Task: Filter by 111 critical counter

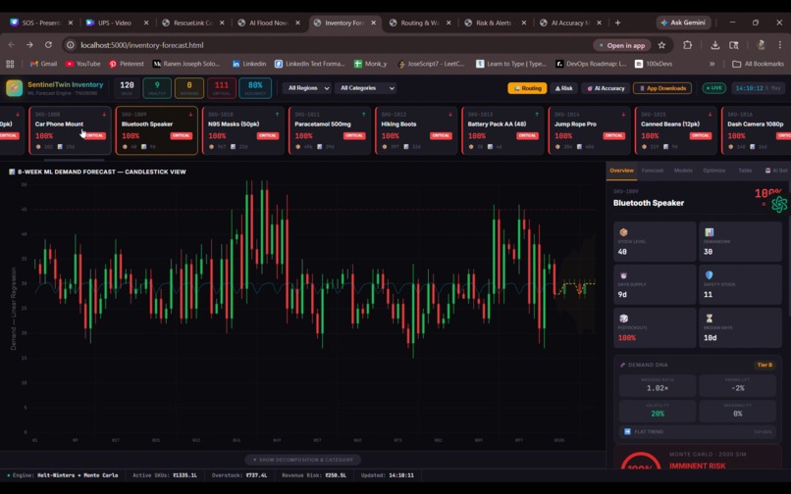Action: click(x=222, y=88)
